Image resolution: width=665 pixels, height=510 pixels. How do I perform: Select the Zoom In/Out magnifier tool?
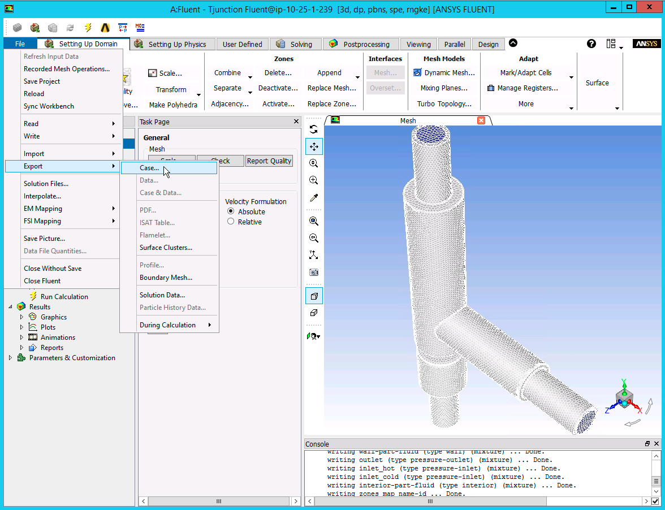(314, 163)
